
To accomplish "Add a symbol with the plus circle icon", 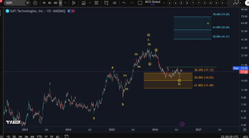I will tap(35, 3).
